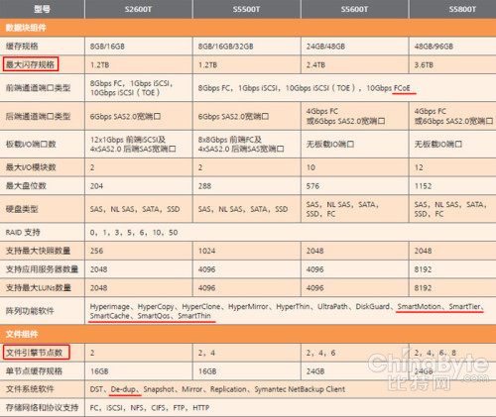Select 2048 snapshots under S5600T
Viewport: 496px width, 417px height.
314,251
